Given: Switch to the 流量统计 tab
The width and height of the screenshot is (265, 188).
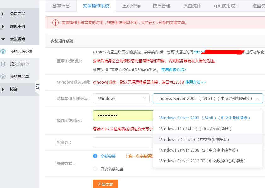Looking at the screenshot, I should (x=192, y=6).
